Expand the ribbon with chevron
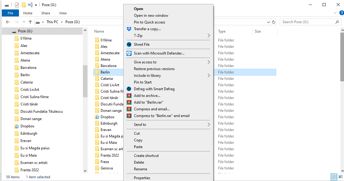 point(335,13)
